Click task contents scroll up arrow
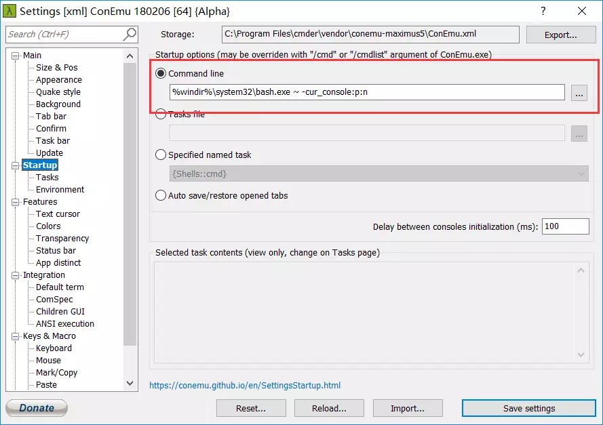This screenshot has width=603, height=425. 581,270
